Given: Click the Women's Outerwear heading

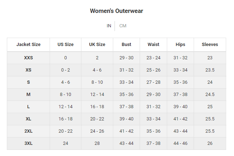Looking at the screenshot, I should point(116,11).
